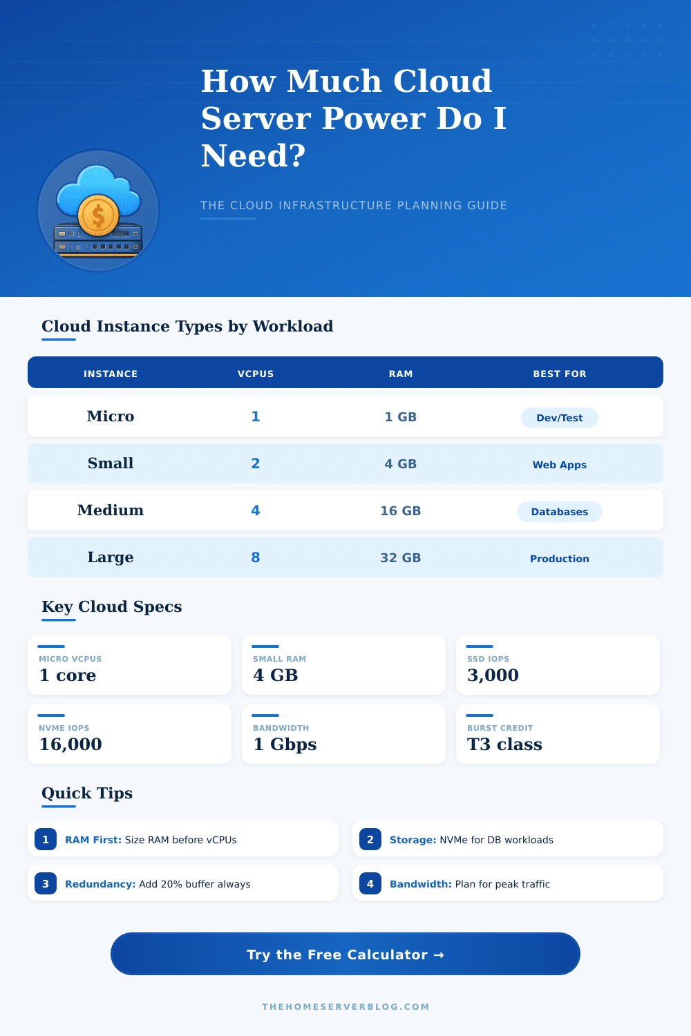This screenshot has height=1036, width=691.
Task: Click the SSD IOPS 3,000 card
Action: click(x=558, y=665)
